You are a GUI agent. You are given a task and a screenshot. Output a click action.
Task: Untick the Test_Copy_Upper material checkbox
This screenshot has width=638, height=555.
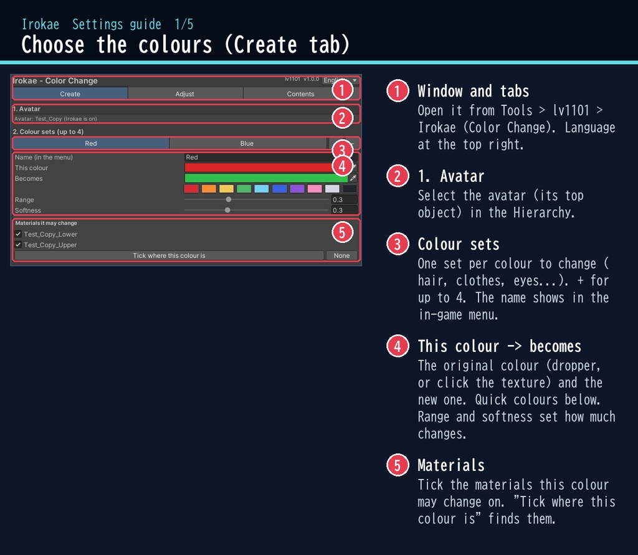(18, 245)
